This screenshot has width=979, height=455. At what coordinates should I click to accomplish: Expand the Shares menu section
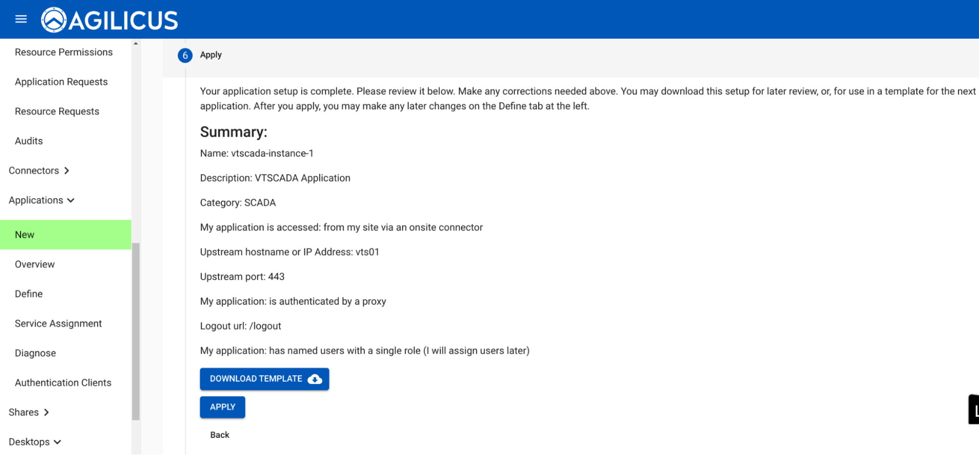coord(29,412)
